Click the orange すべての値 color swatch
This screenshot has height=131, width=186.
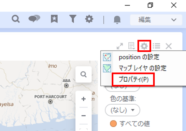pyautogui.click(x=113, y=123)
